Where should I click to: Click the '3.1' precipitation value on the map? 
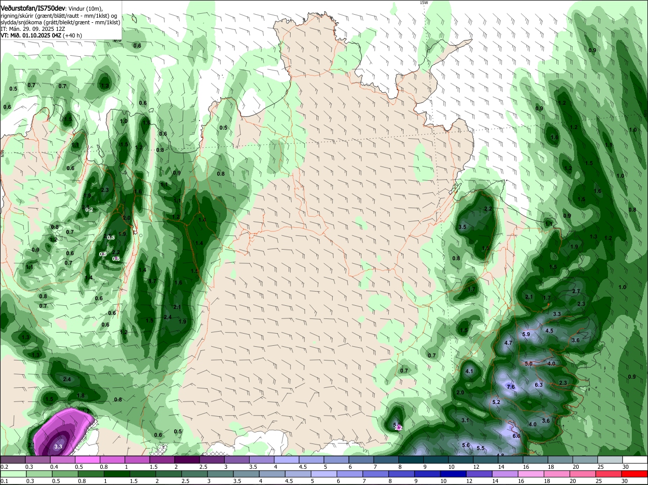click(465, 420)
